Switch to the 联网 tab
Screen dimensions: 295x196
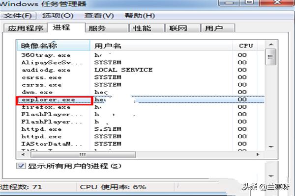coord(177,28)
